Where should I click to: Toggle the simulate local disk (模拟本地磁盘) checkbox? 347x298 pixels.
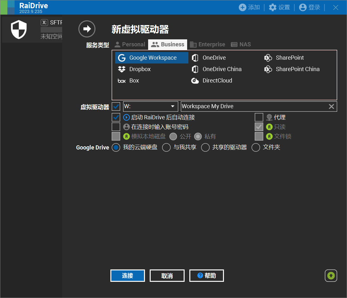click(x=116, y=136)
